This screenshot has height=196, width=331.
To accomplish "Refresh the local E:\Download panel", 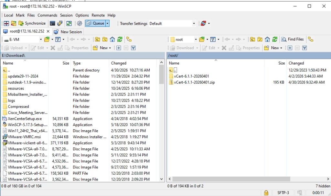I will 120,40.
